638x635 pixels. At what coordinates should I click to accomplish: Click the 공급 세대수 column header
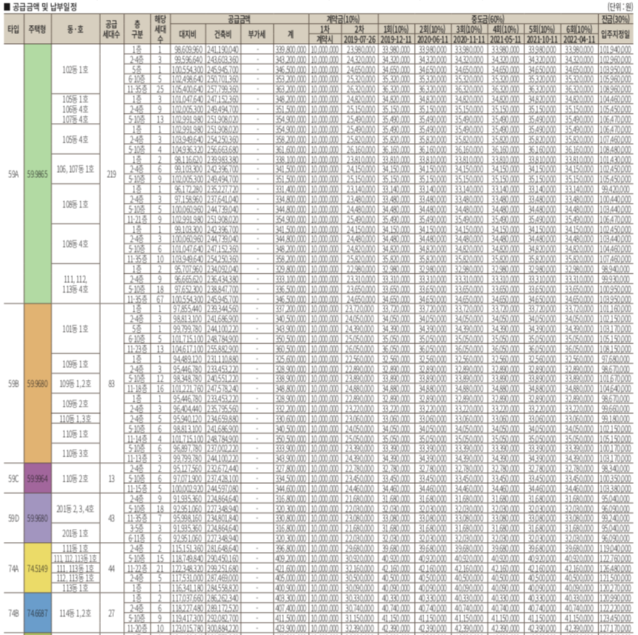112,29
